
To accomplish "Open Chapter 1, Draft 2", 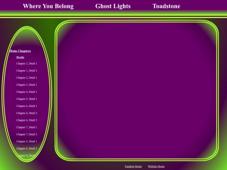I will 26,71.
